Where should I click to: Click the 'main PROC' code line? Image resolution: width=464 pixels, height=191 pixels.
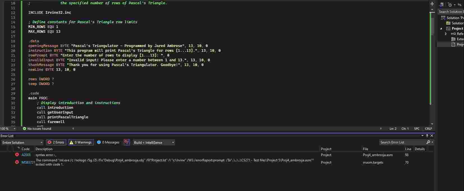(x=38, y=98)
